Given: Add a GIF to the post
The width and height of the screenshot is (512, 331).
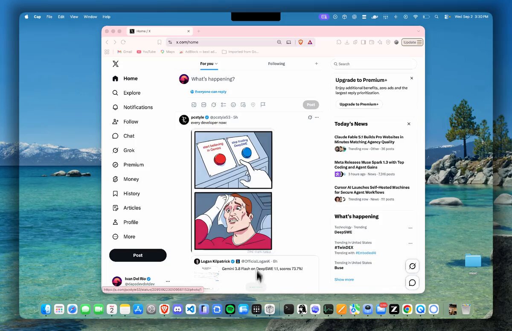Looking at the screenshot, I should click(204, 105).
